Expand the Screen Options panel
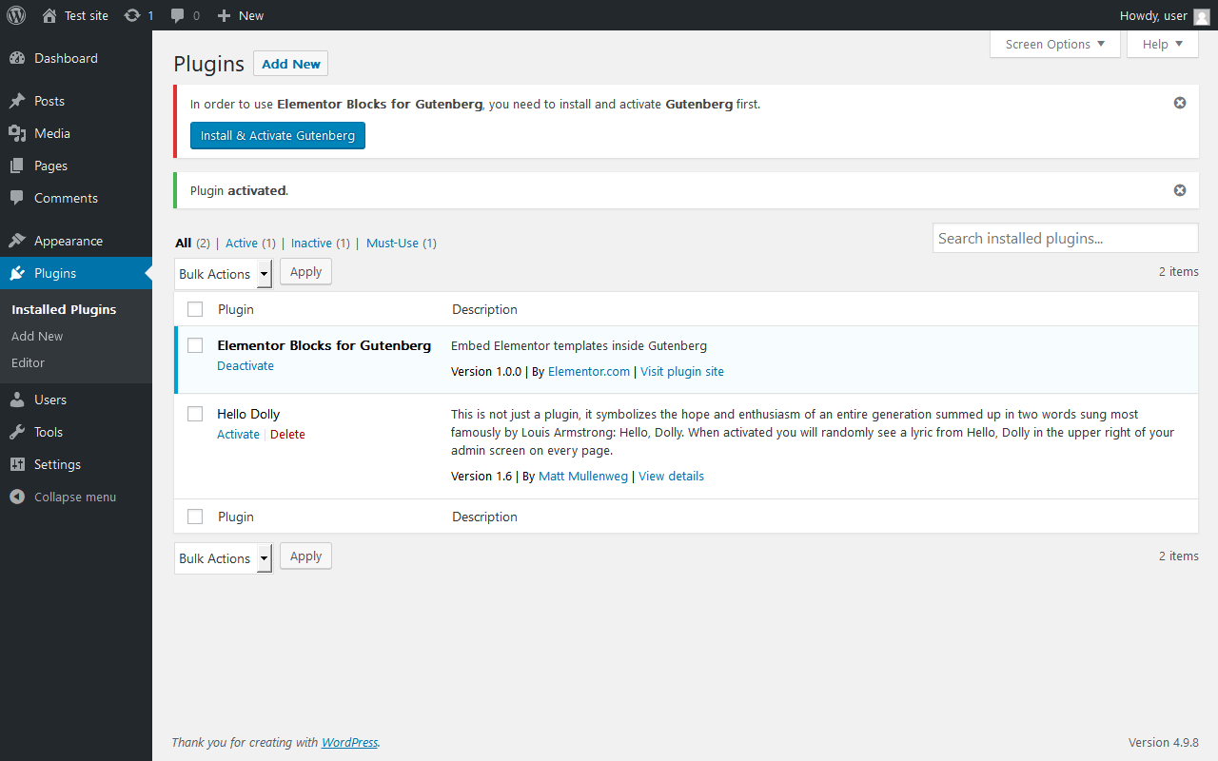This screenshot has width=1218, height=761. (1055, 44)
